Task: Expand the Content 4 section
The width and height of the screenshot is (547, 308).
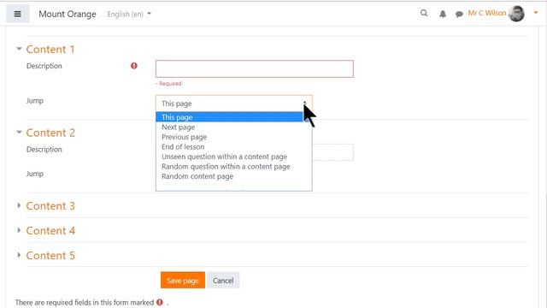Action: (19, 230)
